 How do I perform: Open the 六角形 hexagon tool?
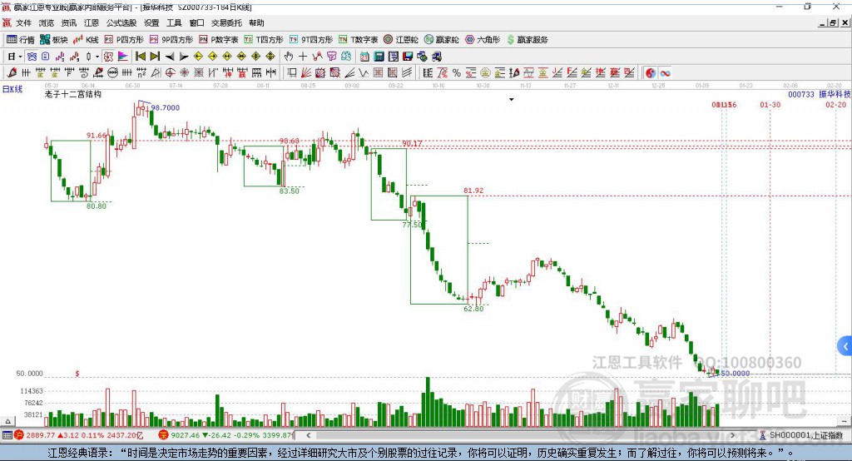483,40
